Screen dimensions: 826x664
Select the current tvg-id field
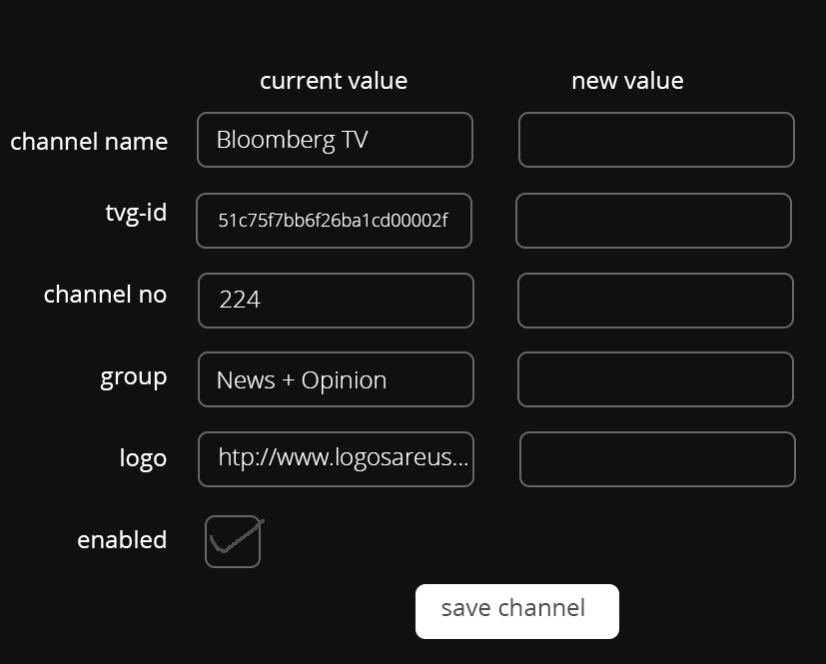(335, 220)
